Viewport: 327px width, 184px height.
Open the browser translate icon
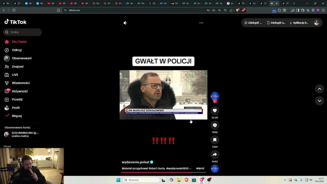click(x=219, y=10)
